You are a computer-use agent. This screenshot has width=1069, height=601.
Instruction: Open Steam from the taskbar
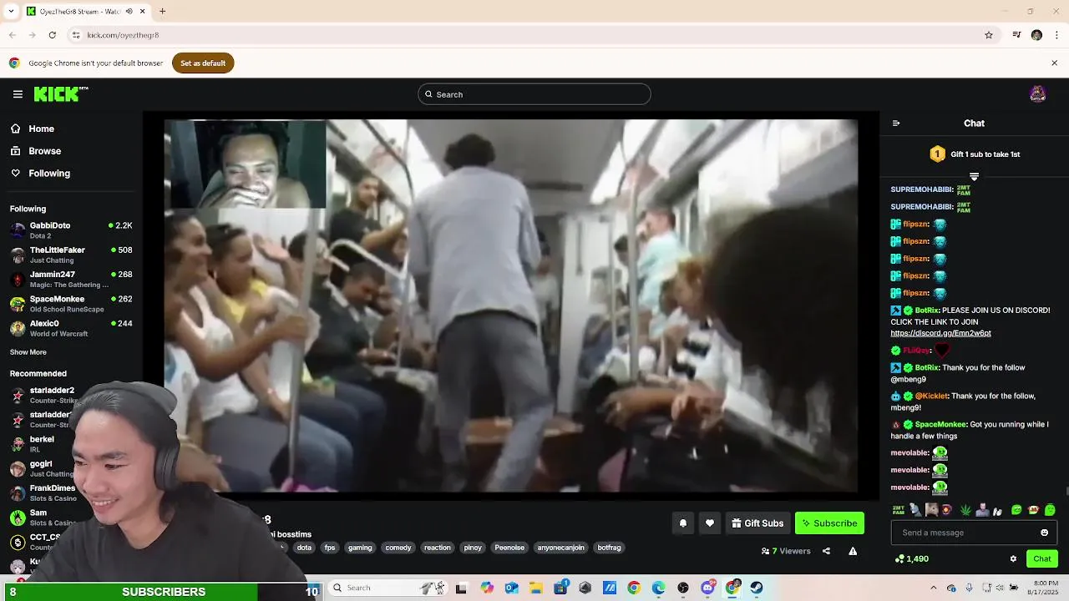click(x=757, y=588)
